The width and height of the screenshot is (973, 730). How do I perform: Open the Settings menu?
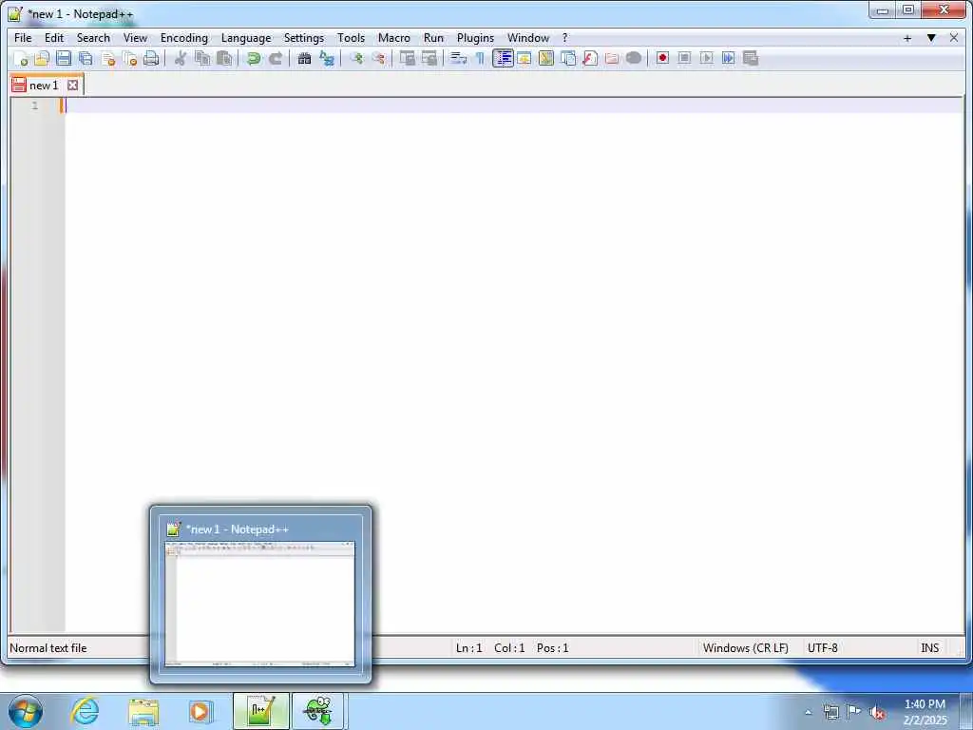click(x=303, y=38)
